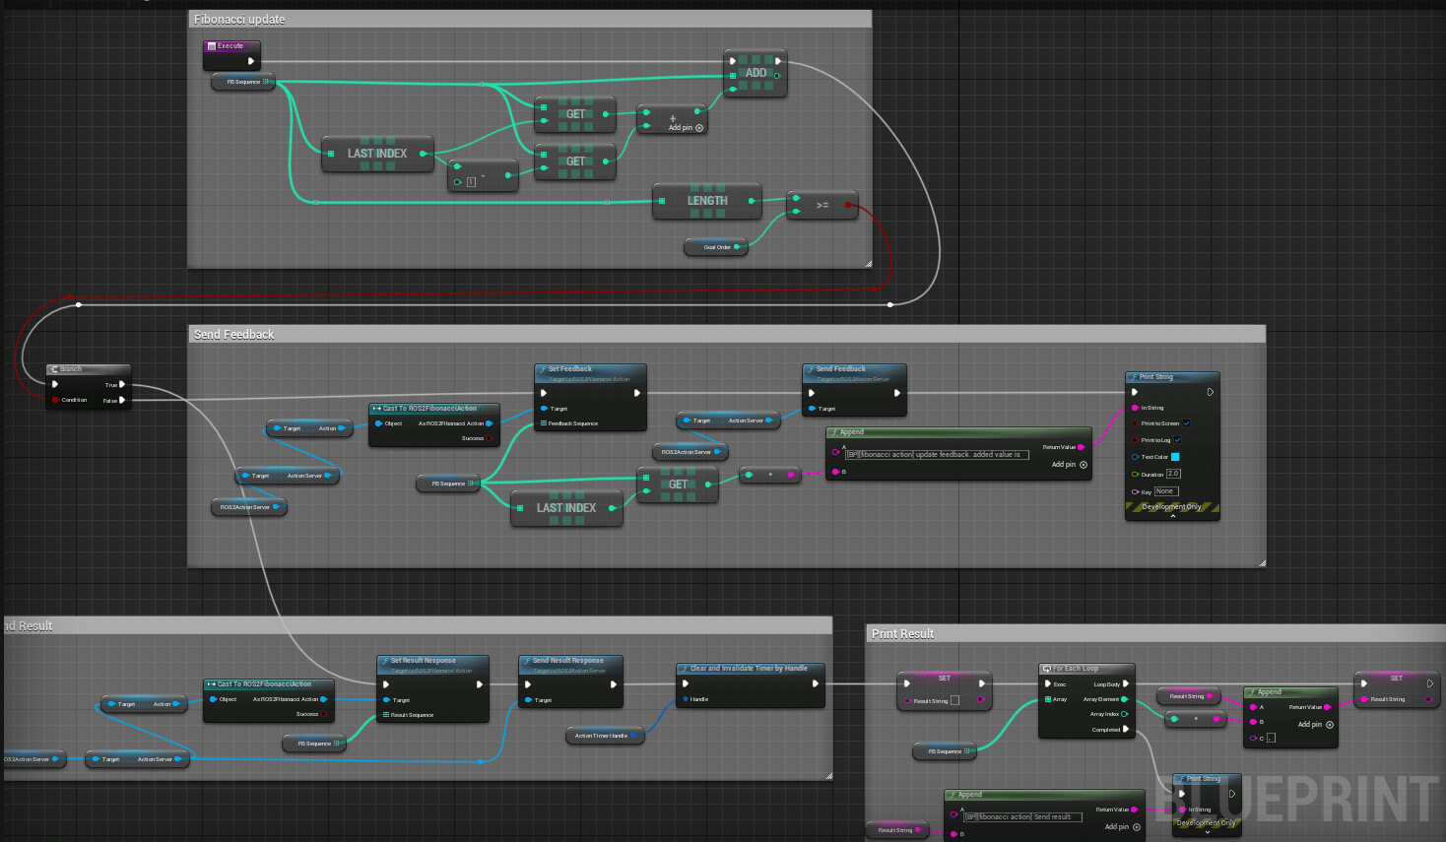
Task: Click the Duration value field on Print String
Action: tap(1173, 474)
